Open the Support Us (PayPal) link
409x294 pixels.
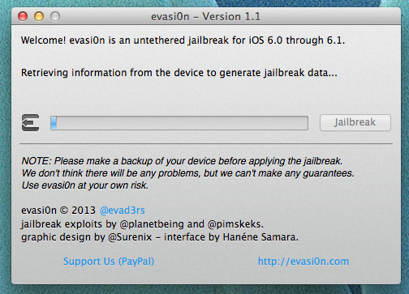click(109, 261)
